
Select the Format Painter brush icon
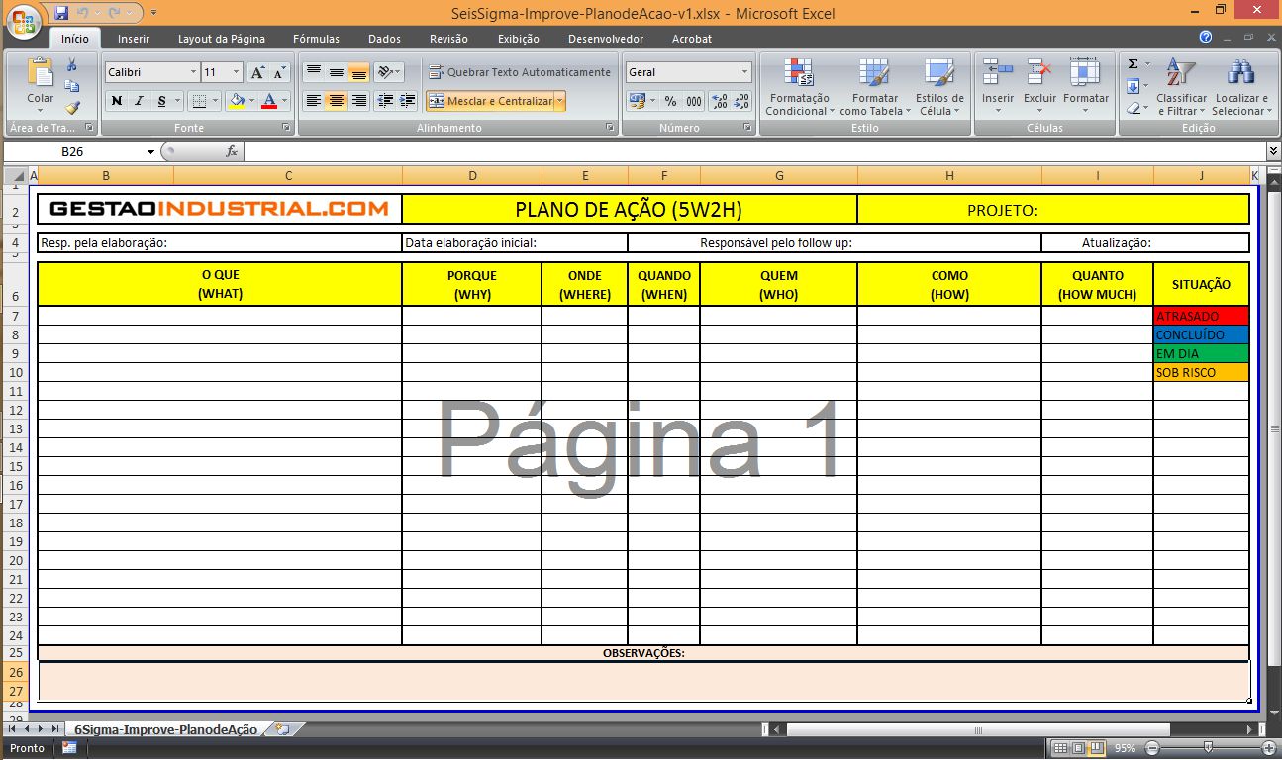click(x=72, y=107)
